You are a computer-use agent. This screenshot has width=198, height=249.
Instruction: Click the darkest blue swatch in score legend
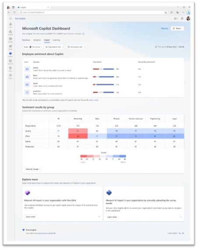123,156
